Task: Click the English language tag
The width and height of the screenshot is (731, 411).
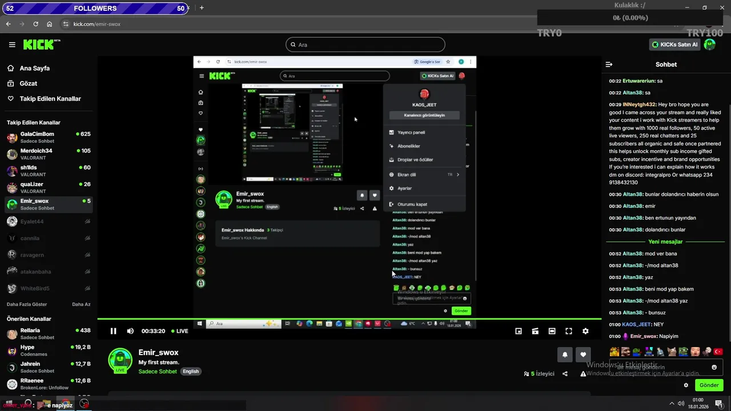Action: [191, 371]
